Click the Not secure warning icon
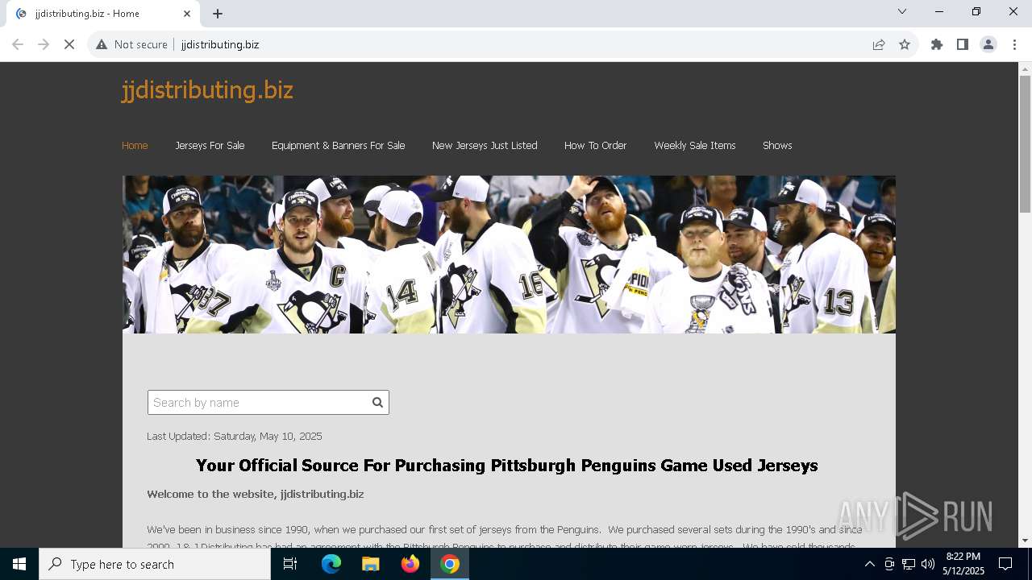 coord(102,44)
